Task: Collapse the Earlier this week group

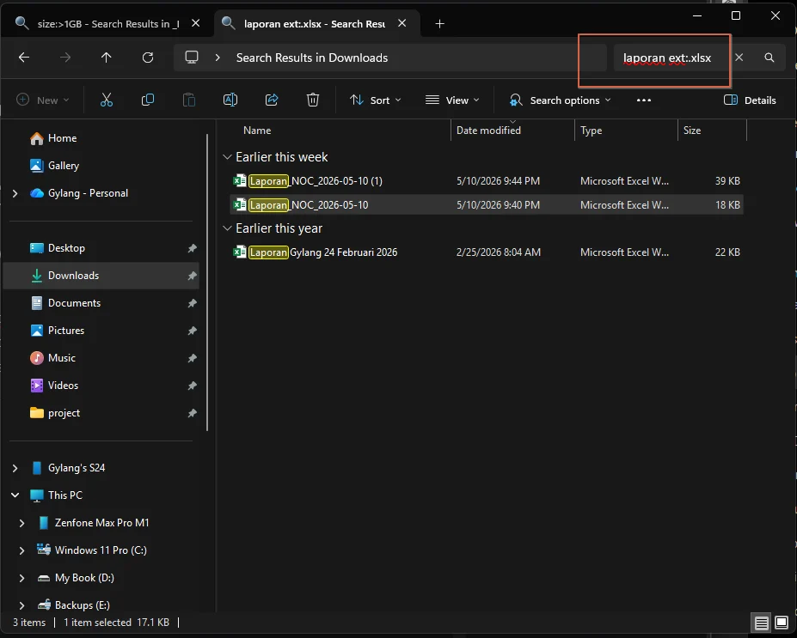Action: pyautogui.click(x=227, y=157)
